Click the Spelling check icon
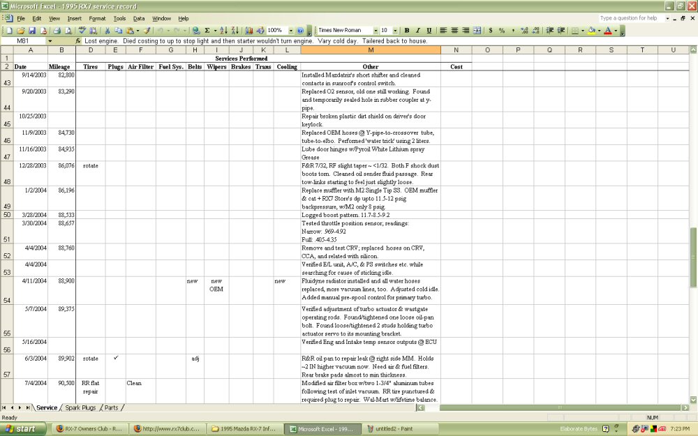Screen dimensions: 698x436 pos(82,30)
